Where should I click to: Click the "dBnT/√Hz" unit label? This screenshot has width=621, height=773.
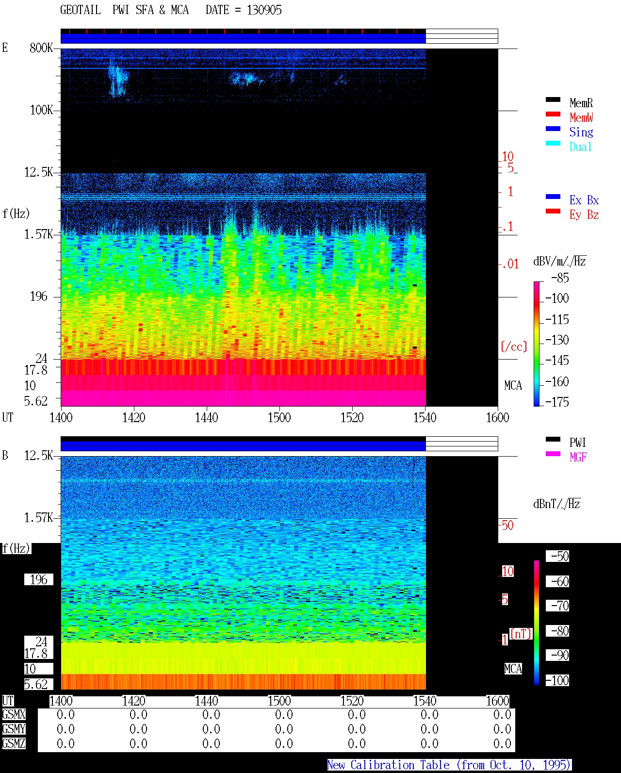(557, 504)
